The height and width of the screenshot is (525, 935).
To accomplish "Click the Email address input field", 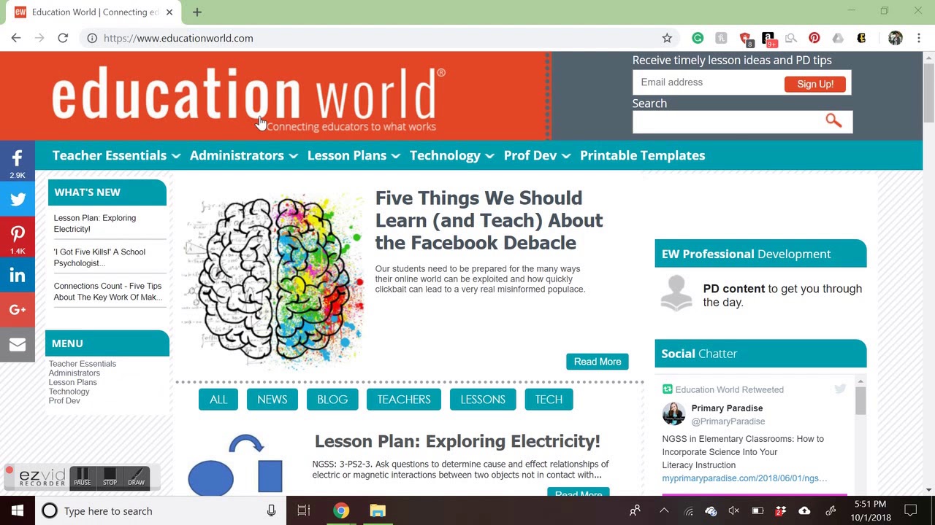I will 708,82.
